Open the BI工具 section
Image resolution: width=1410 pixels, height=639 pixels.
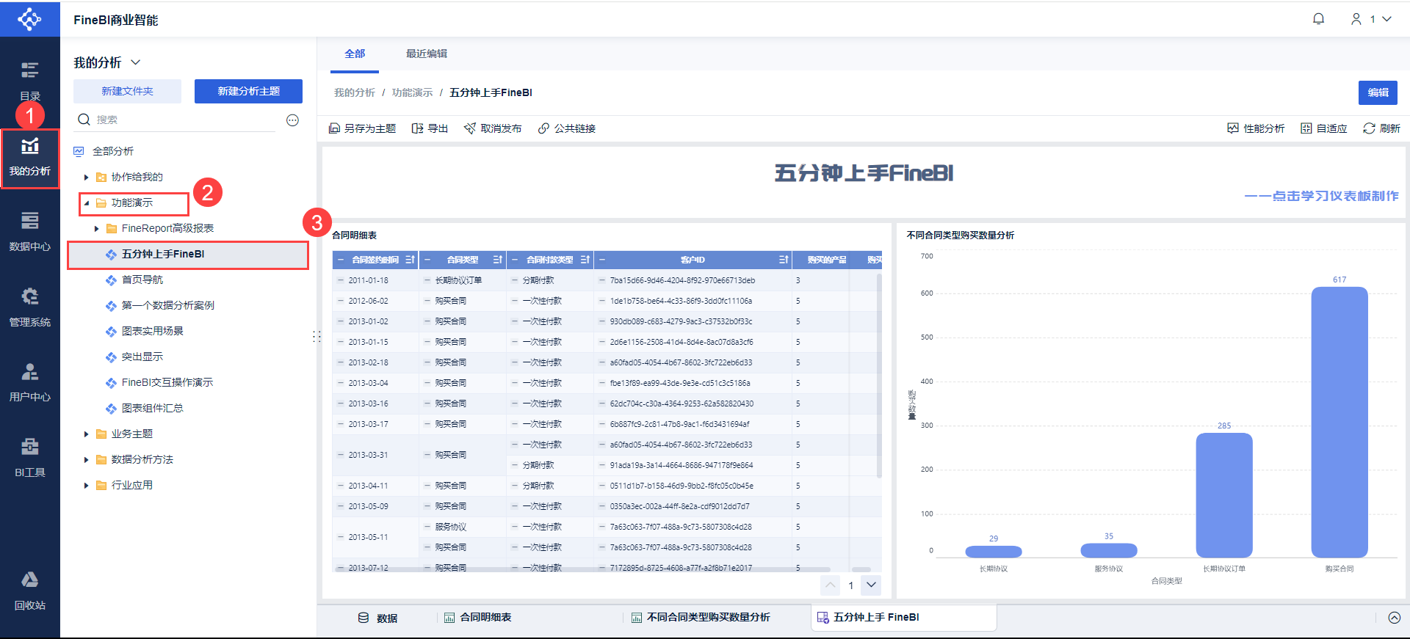(29, 458)
